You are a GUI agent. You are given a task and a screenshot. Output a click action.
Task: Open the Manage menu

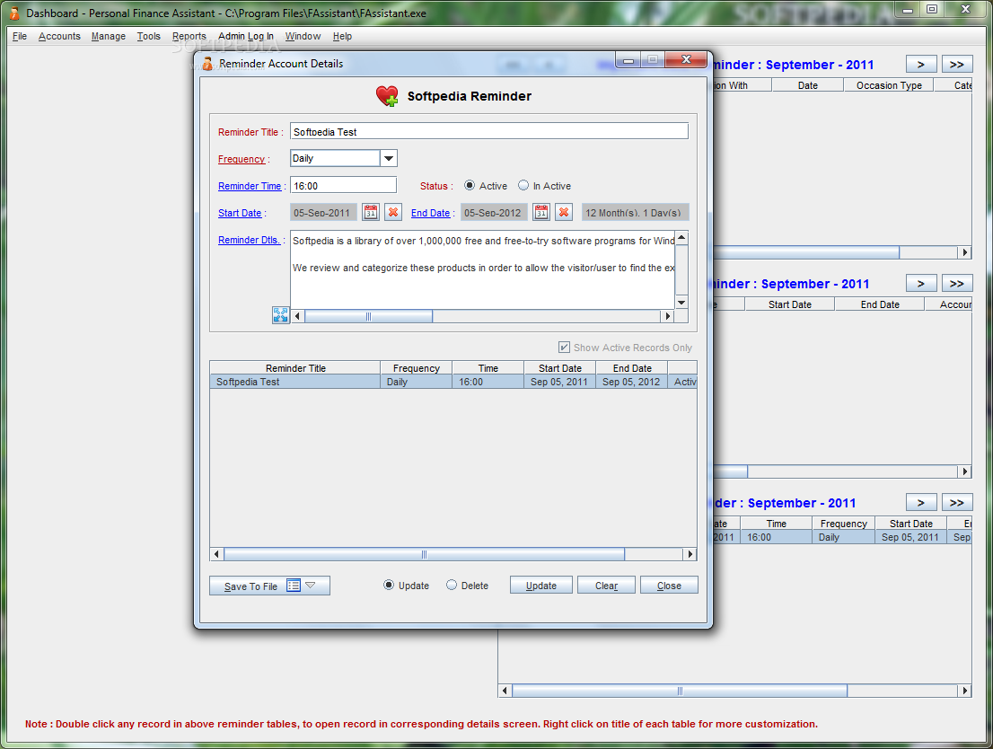point(109,36)
